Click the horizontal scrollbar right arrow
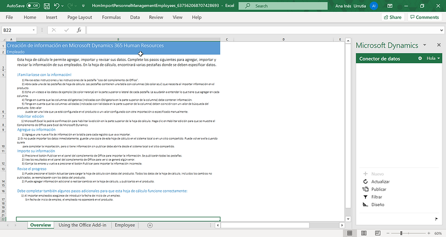446x237 pixels. [342, 225]
